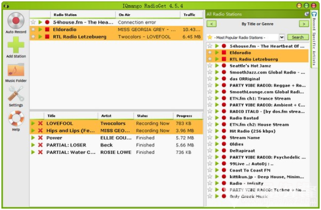This screenshot has width=321, height=210.
Task: Record Hit Radio (256 kbps)
Action: (x=224, y=131)
